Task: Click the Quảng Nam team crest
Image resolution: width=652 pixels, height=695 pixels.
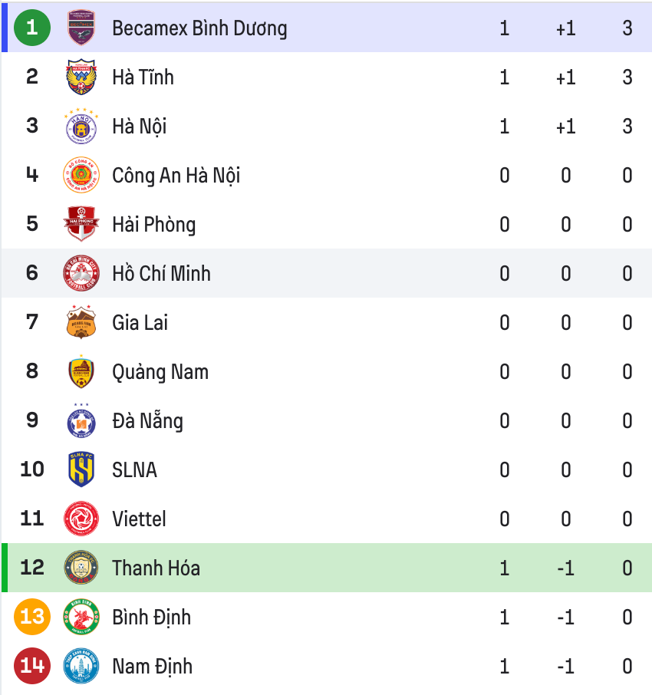Action: [x=81, y=371]
